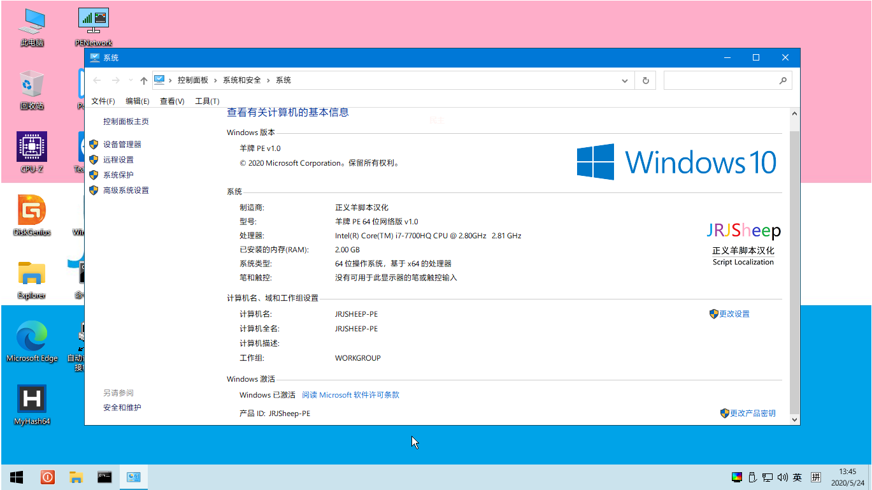
Task: Click the color display tray icon
Action: [737, 477]
